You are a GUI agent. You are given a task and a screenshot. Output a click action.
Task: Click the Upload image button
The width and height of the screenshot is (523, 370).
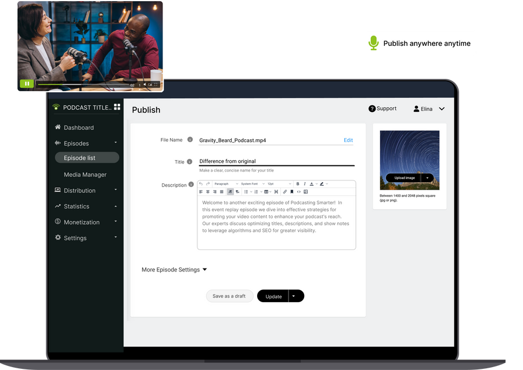[404, 177]
